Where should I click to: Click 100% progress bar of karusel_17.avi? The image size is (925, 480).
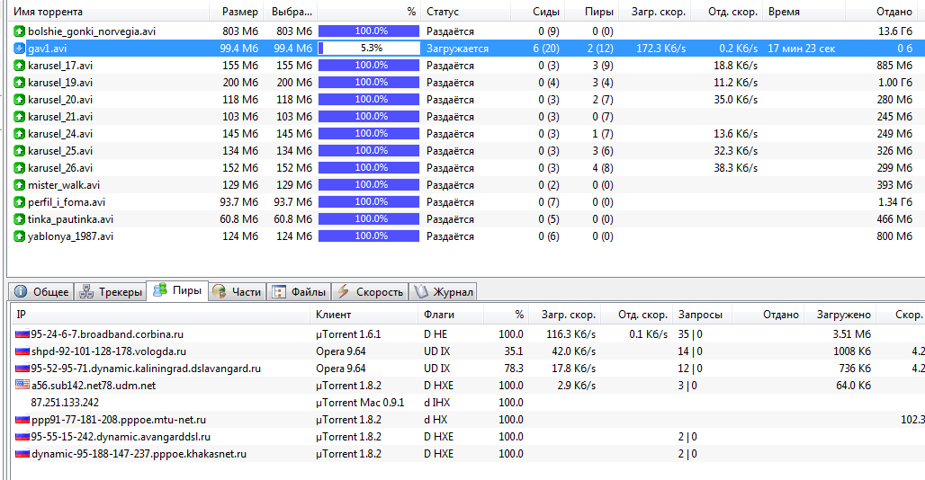[369, 66]
